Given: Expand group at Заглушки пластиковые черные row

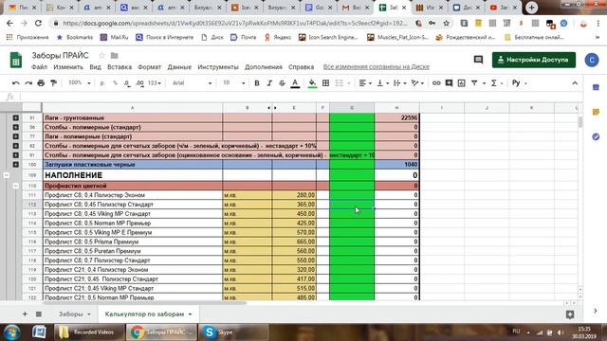Looking at the screenshot, I should [x=15, y=164].
